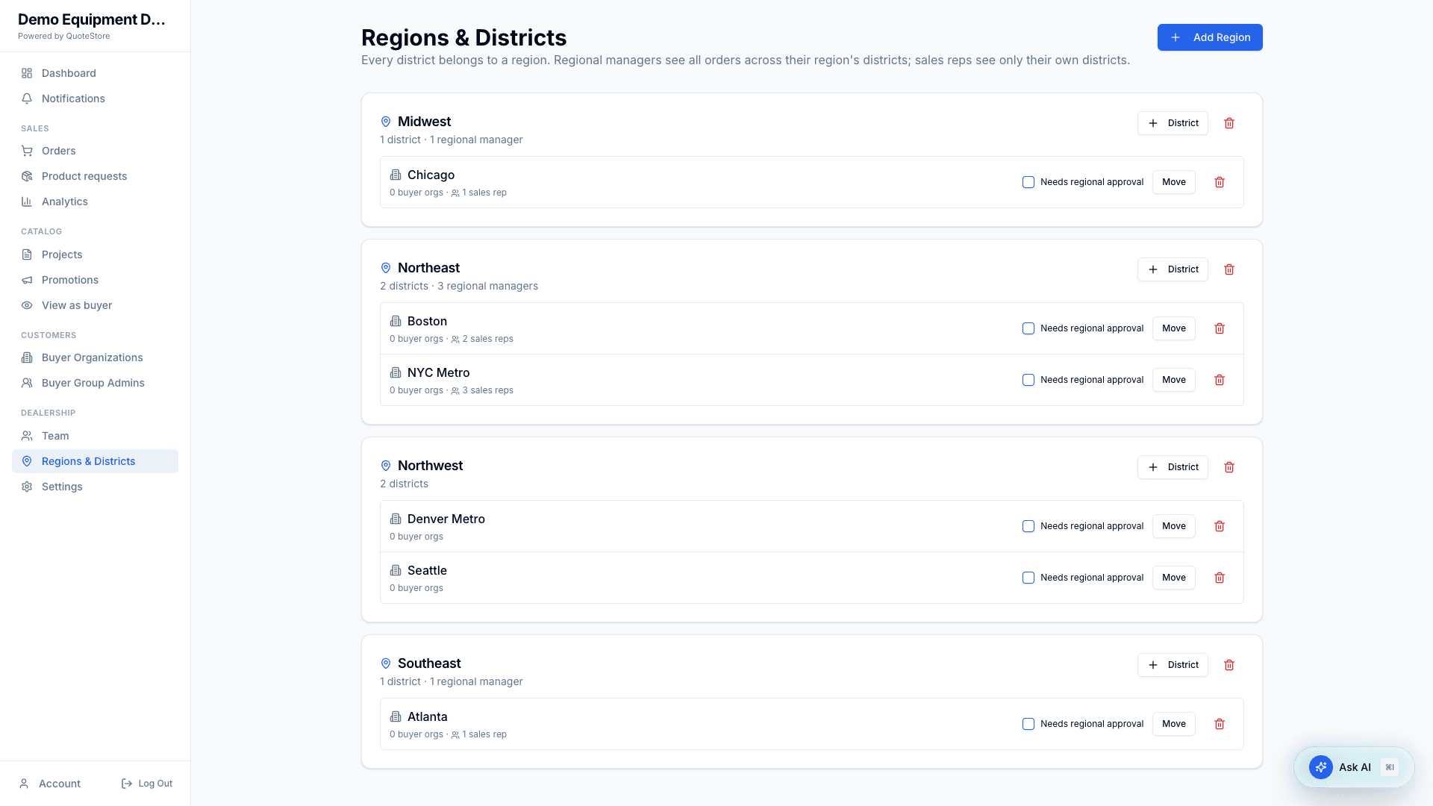Remove the Southeast region using trash icon

[x=1229, y=665]
